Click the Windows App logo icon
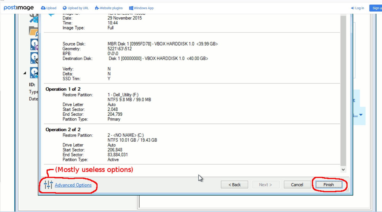This screenshot has height=212, width=382. (x=131, y=8)
